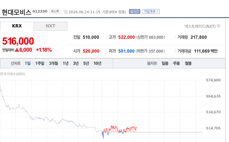Image resolution: width=229 pixels, height=142 pixels.
Task: Choose the 1년 chart range
Action: coord(66,63)
